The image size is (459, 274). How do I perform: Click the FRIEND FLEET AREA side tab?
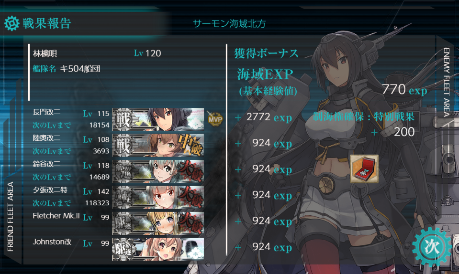[11, 217]
